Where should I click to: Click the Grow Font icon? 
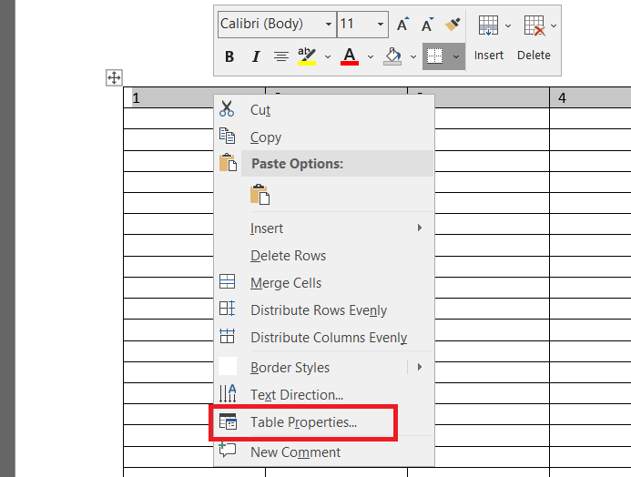(x=402, y=25)
